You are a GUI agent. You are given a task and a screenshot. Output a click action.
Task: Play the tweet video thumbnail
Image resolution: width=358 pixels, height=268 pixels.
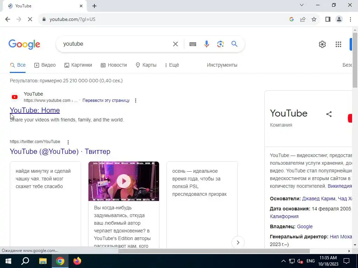(124, 181)
